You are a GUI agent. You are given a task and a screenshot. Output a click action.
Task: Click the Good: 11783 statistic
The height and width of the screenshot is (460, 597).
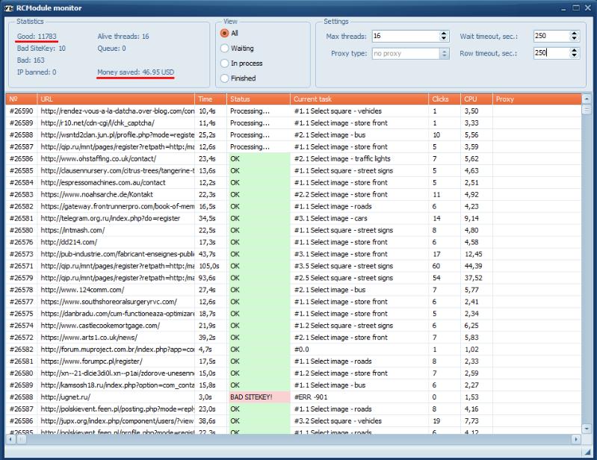point(37,37)
